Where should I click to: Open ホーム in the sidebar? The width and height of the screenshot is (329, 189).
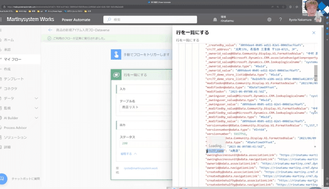pyautogui.click(x=9, y=40)
